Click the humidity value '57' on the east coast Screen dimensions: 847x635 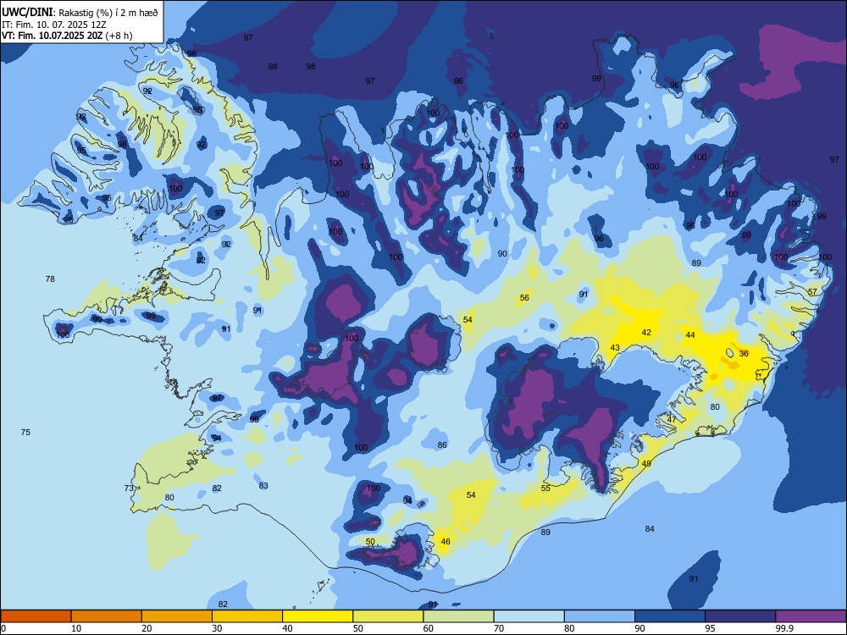coord(812,292)
